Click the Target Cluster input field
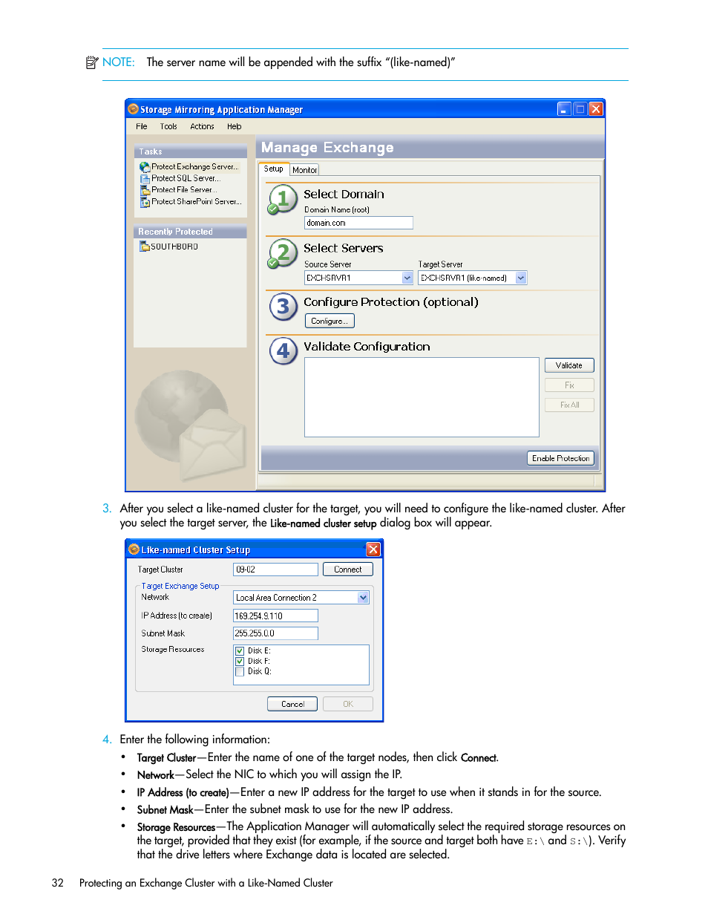 (x=275, y=570)
